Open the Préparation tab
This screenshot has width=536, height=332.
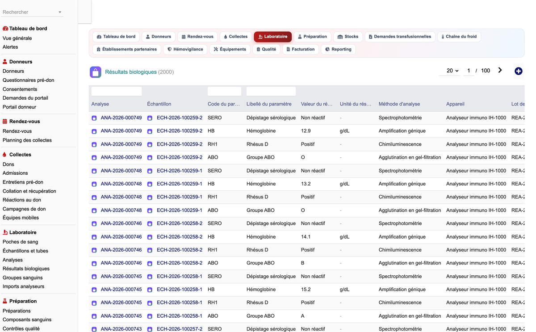313,37
